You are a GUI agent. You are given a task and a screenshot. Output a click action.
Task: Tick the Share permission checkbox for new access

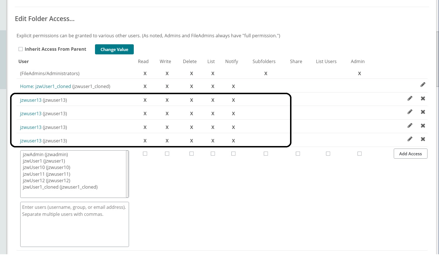pos(298,154)
